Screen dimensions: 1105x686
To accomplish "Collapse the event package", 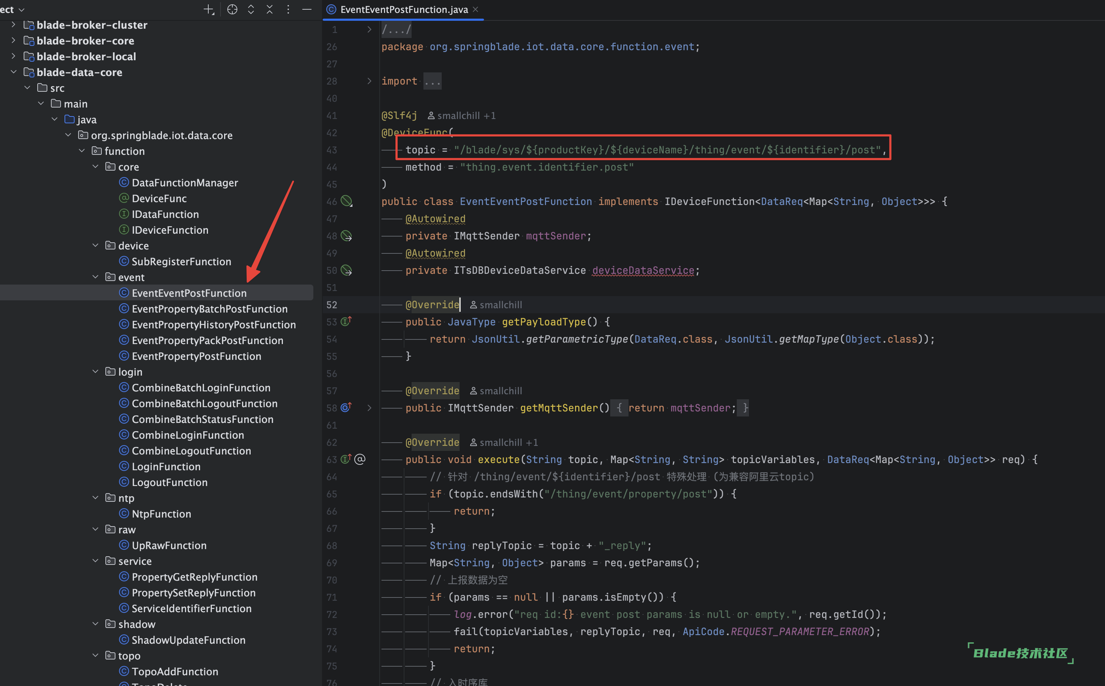I will click(95, 277).
